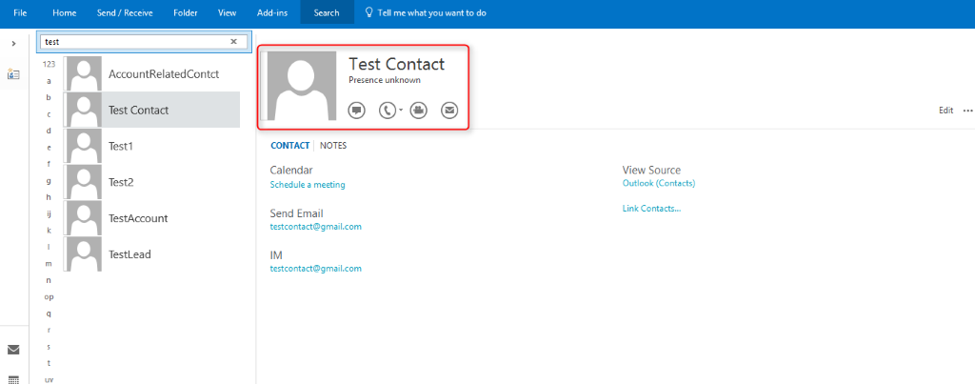Jump to letter k in the index

click(50, 231)
